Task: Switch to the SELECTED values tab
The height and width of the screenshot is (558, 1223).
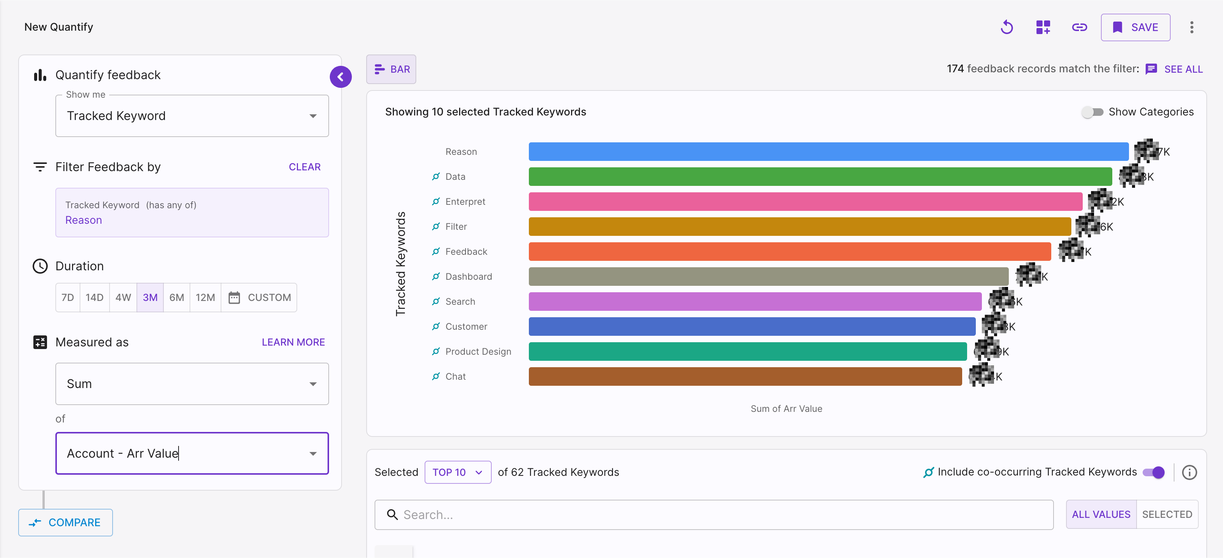Action: 1167,514
